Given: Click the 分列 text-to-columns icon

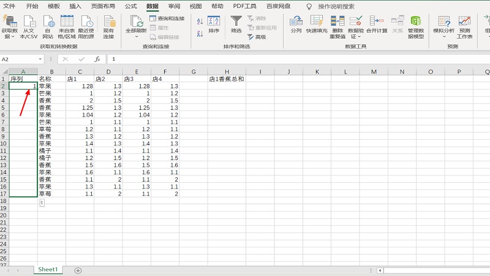Looking at the screenshot, I should click(x=296, y=23).
